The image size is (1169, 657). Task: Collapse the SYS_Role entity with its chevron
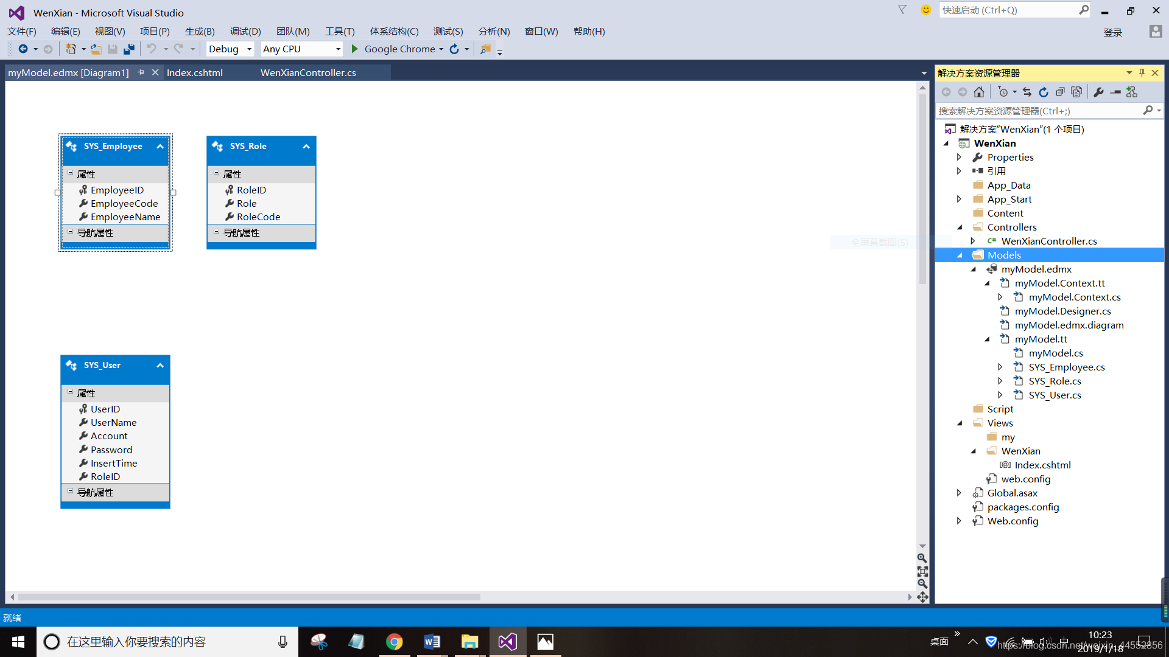306,147
